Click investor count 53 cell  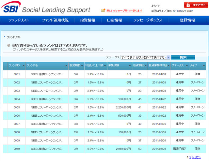point(140,149)
